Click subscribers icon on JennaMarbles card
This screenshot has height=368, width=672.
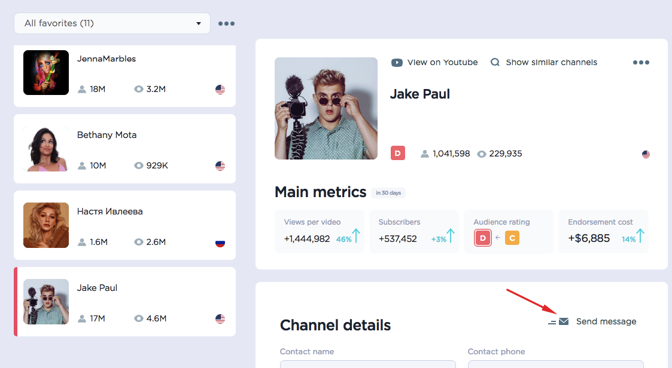pos(82,89)
